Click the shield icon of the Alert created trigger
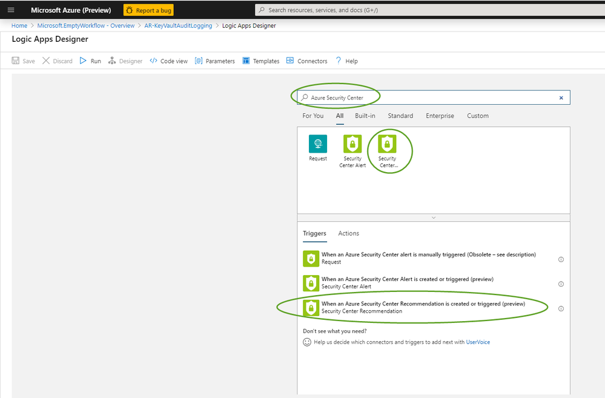The width and height of the screenshot is (605, 398). pos(311,284)
